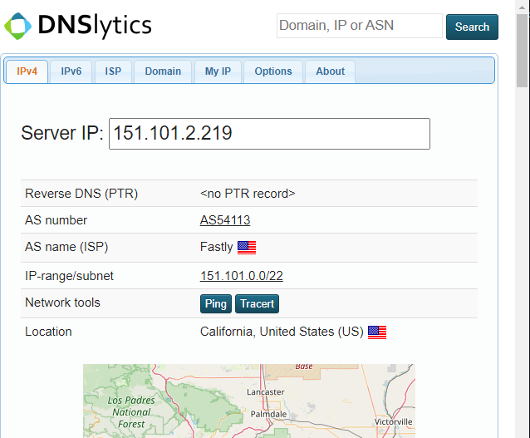Viewport: 530px width, 438px height.
Task: Open the Options tab
Action: [273, 71]
